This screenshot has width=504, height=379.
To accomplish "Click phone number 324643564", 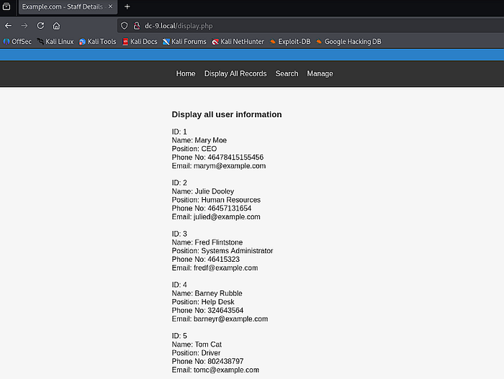I will pos(225,310).
